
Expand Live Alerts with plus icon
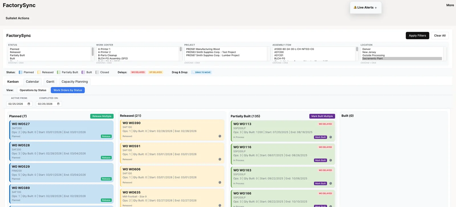pyautogui.click(x=376, y=8)
